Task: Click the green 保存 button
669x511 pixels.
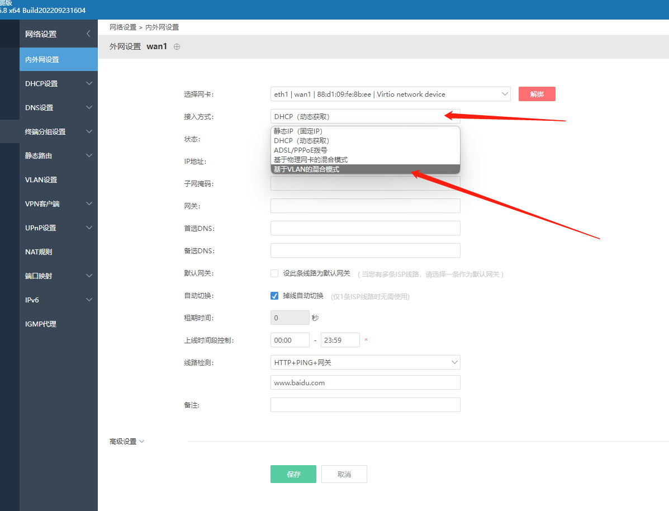Action: point(293,474)
